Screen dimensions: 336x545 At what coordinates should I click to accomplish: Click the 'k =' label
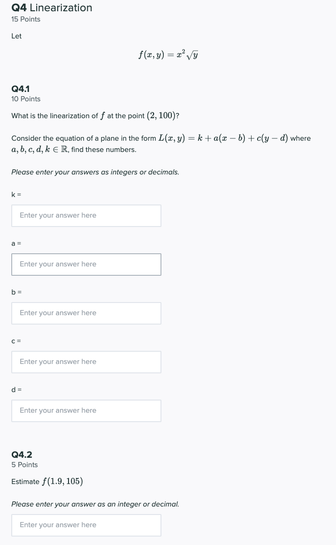[16, 195]
